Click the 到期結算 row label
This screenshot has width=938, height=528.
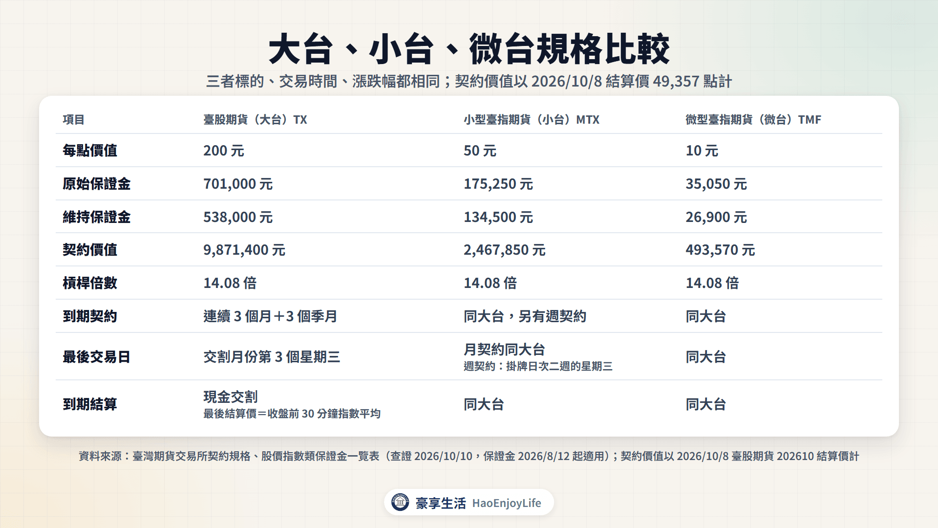(90, 404)
